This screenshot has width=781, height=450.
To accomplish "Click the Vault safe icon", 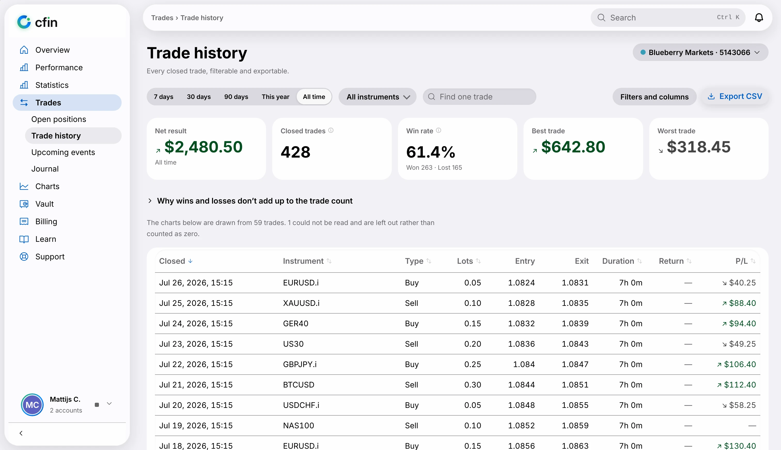I will [24, 204].
